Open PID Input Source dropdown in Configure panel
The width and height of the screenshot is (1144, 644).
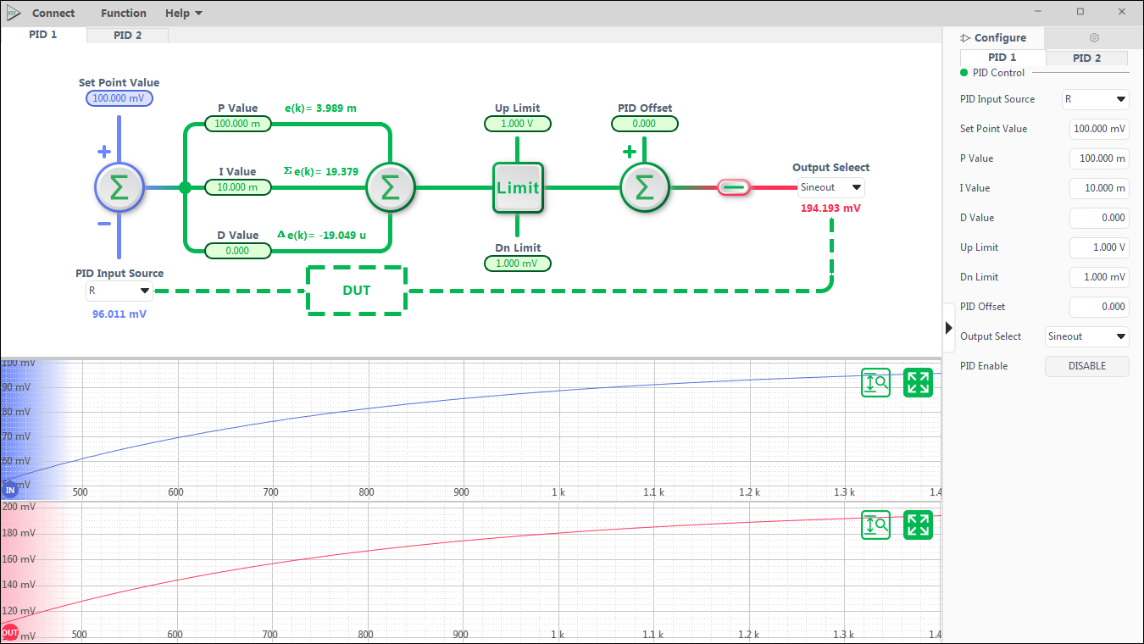pos(1096,99)
